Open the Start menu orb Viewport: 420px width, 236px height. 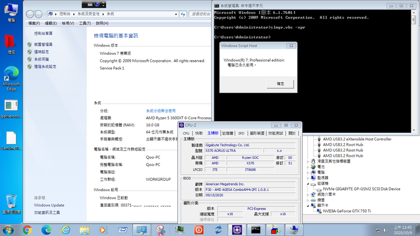pos(8,230)
